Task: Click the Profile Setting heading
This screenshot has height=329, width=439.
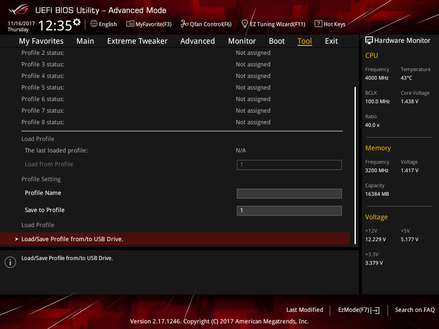Action: coord(41,179)
